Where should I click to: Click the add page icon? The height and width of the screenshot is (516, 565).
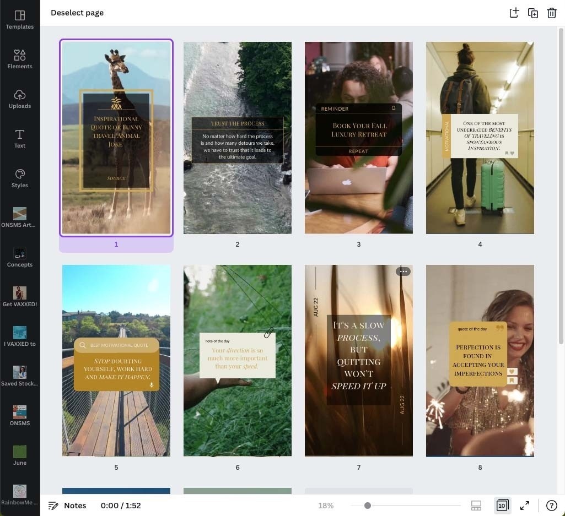point(514,13)
